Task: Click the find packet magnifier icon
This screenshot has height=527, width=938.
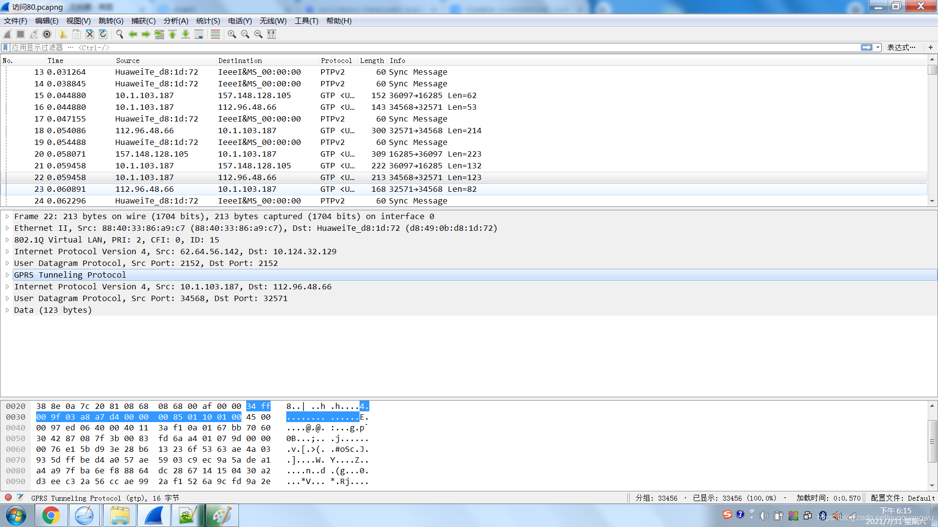Action: (119, 34)
